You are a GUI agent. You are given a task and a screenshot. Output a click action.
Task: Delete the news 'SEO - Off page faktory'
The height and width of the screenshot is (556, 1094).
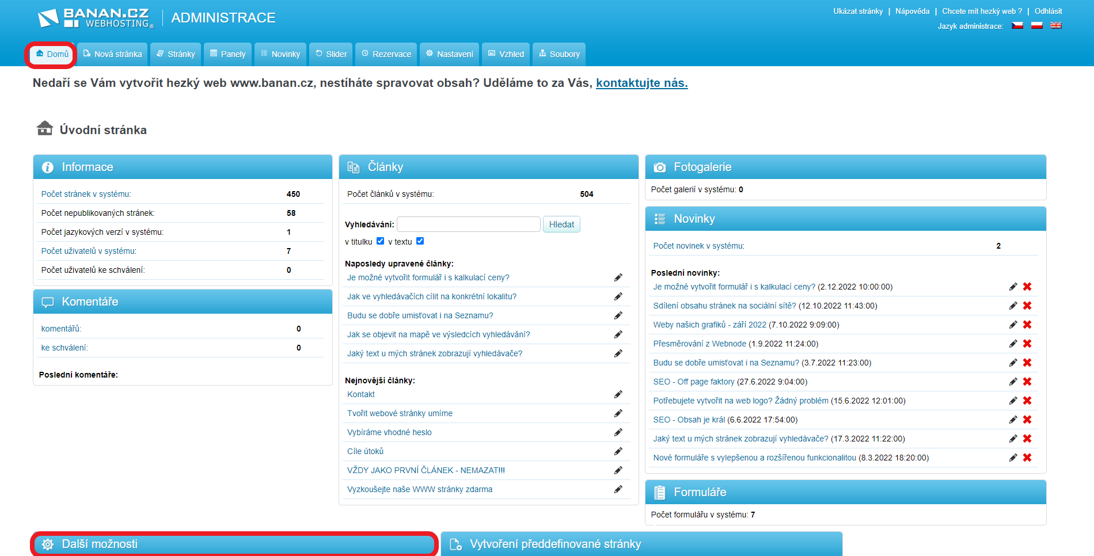tap(1027, 382)
